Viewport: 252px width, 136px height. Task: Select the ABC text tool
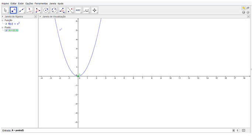tap(78, 10)
